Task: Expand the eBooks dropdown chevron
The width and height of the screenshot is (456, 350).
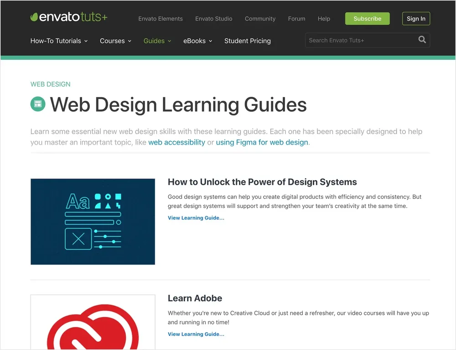Action: tap(211, 41)
